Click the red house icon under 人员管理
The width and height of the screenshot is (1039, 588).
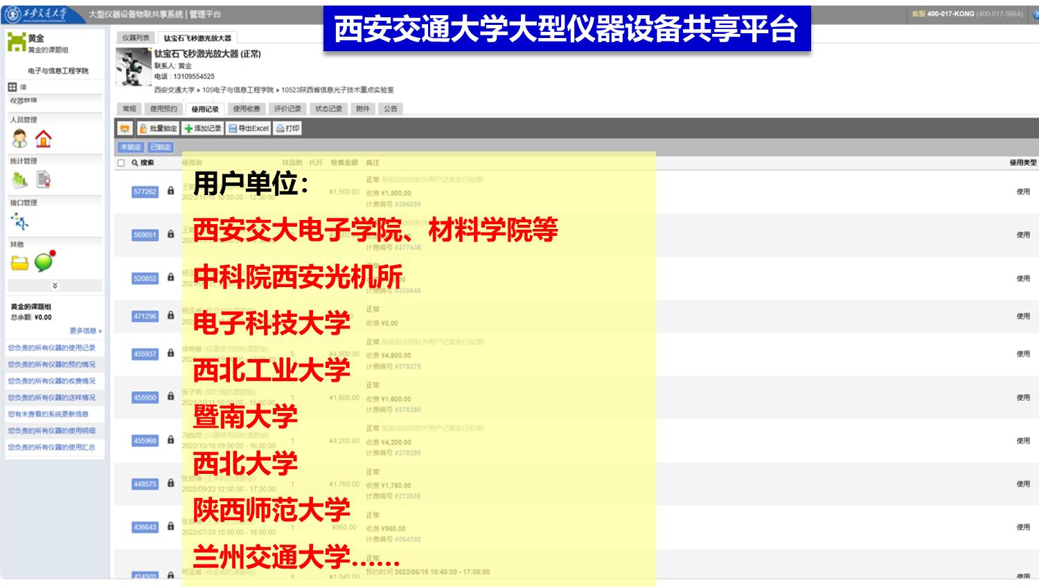tap(44, 139)
